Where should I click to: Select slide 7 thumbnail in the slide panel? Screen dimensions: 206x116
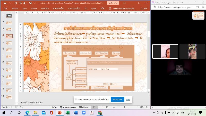click(9, 56)
